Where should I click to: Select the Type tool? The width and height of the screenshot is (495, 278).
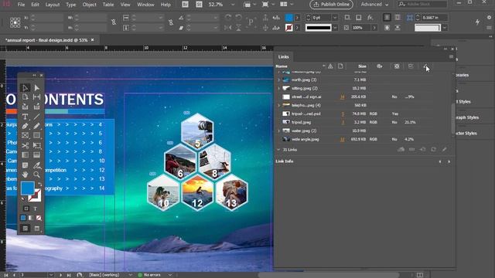coord(25,117)
